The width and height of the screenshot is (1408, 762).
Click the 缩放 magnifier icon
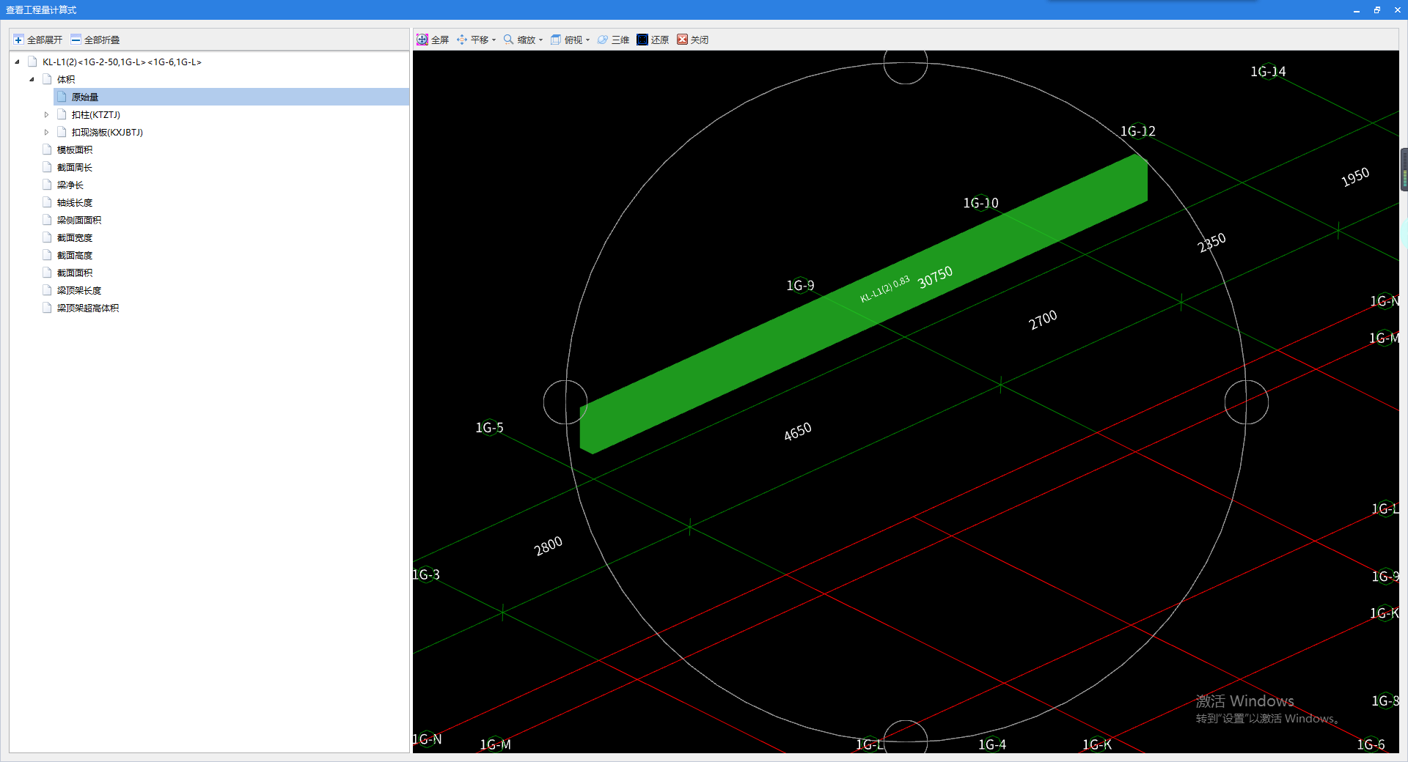pyautogui.click(x=508, y=40)
